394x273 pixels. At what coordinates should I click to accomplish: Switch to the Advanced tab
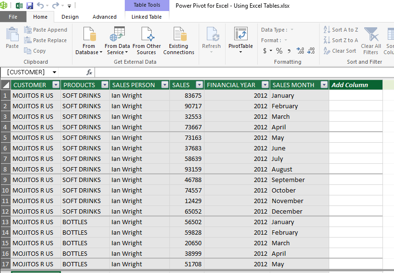click(105, 17)
